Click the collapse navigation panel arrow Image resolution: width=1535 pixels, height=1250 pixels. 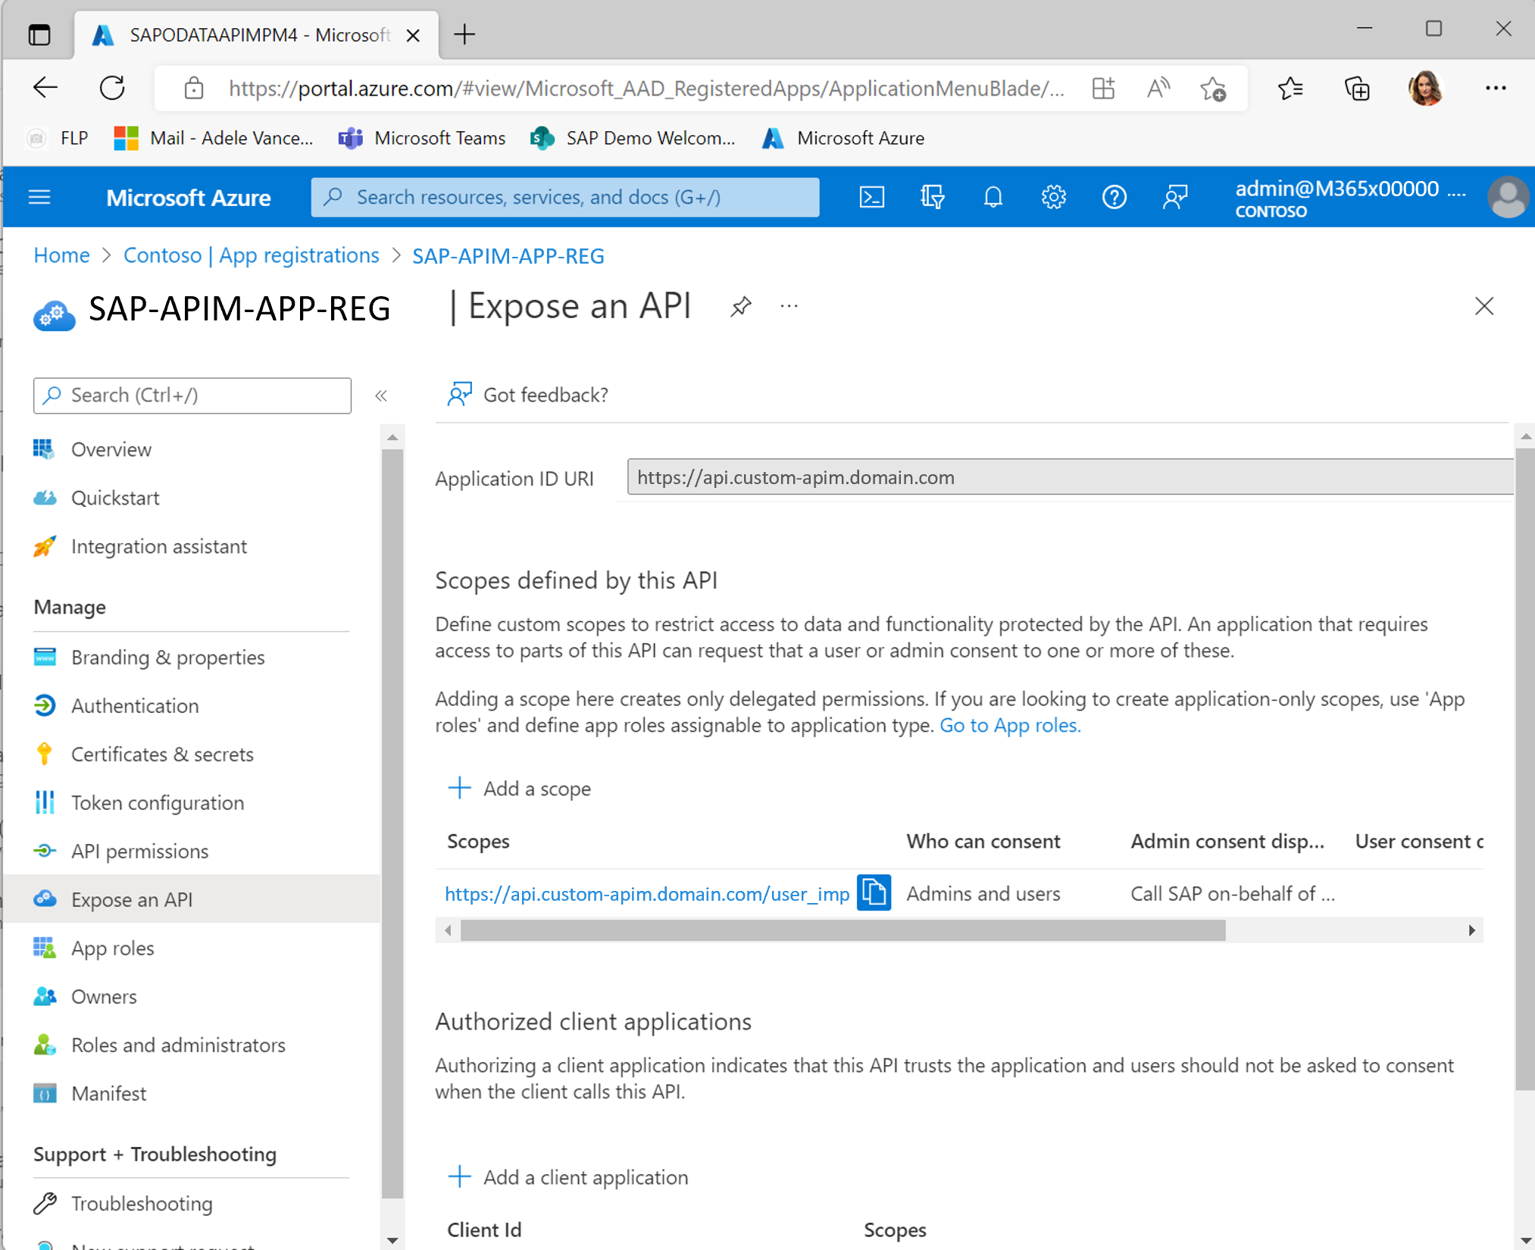[x=380, y=395]
